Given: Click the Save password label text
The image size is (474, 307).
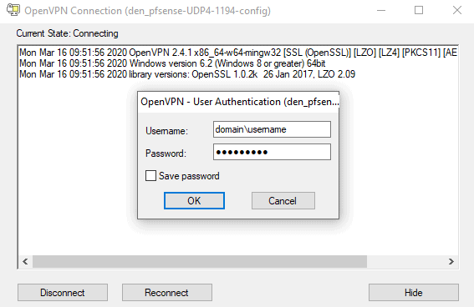Looking at the screenshot, I should 189,176.
